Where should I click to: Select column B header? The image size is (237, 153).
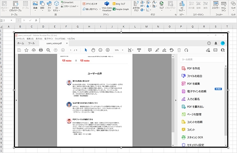(x=20, y=26)
